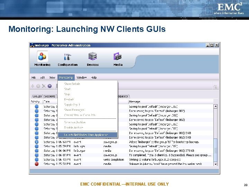Click the refresh icon at toolbar's right end

click(215, 87)
